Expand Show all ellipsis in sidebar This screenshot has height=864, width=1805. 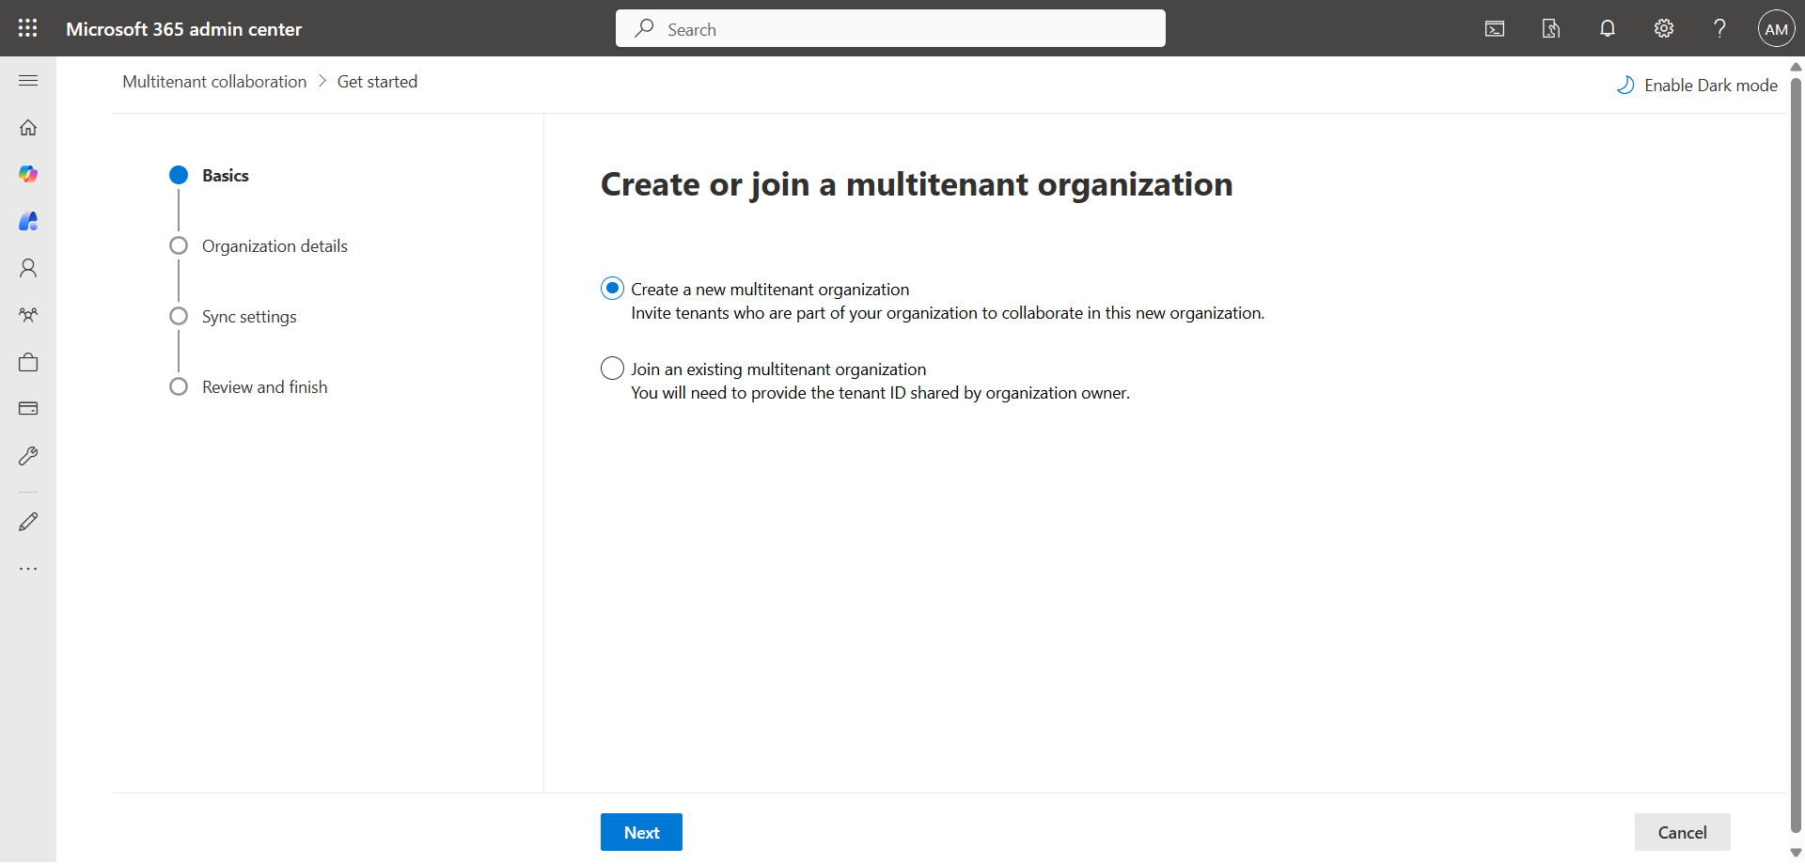[28, 569]
